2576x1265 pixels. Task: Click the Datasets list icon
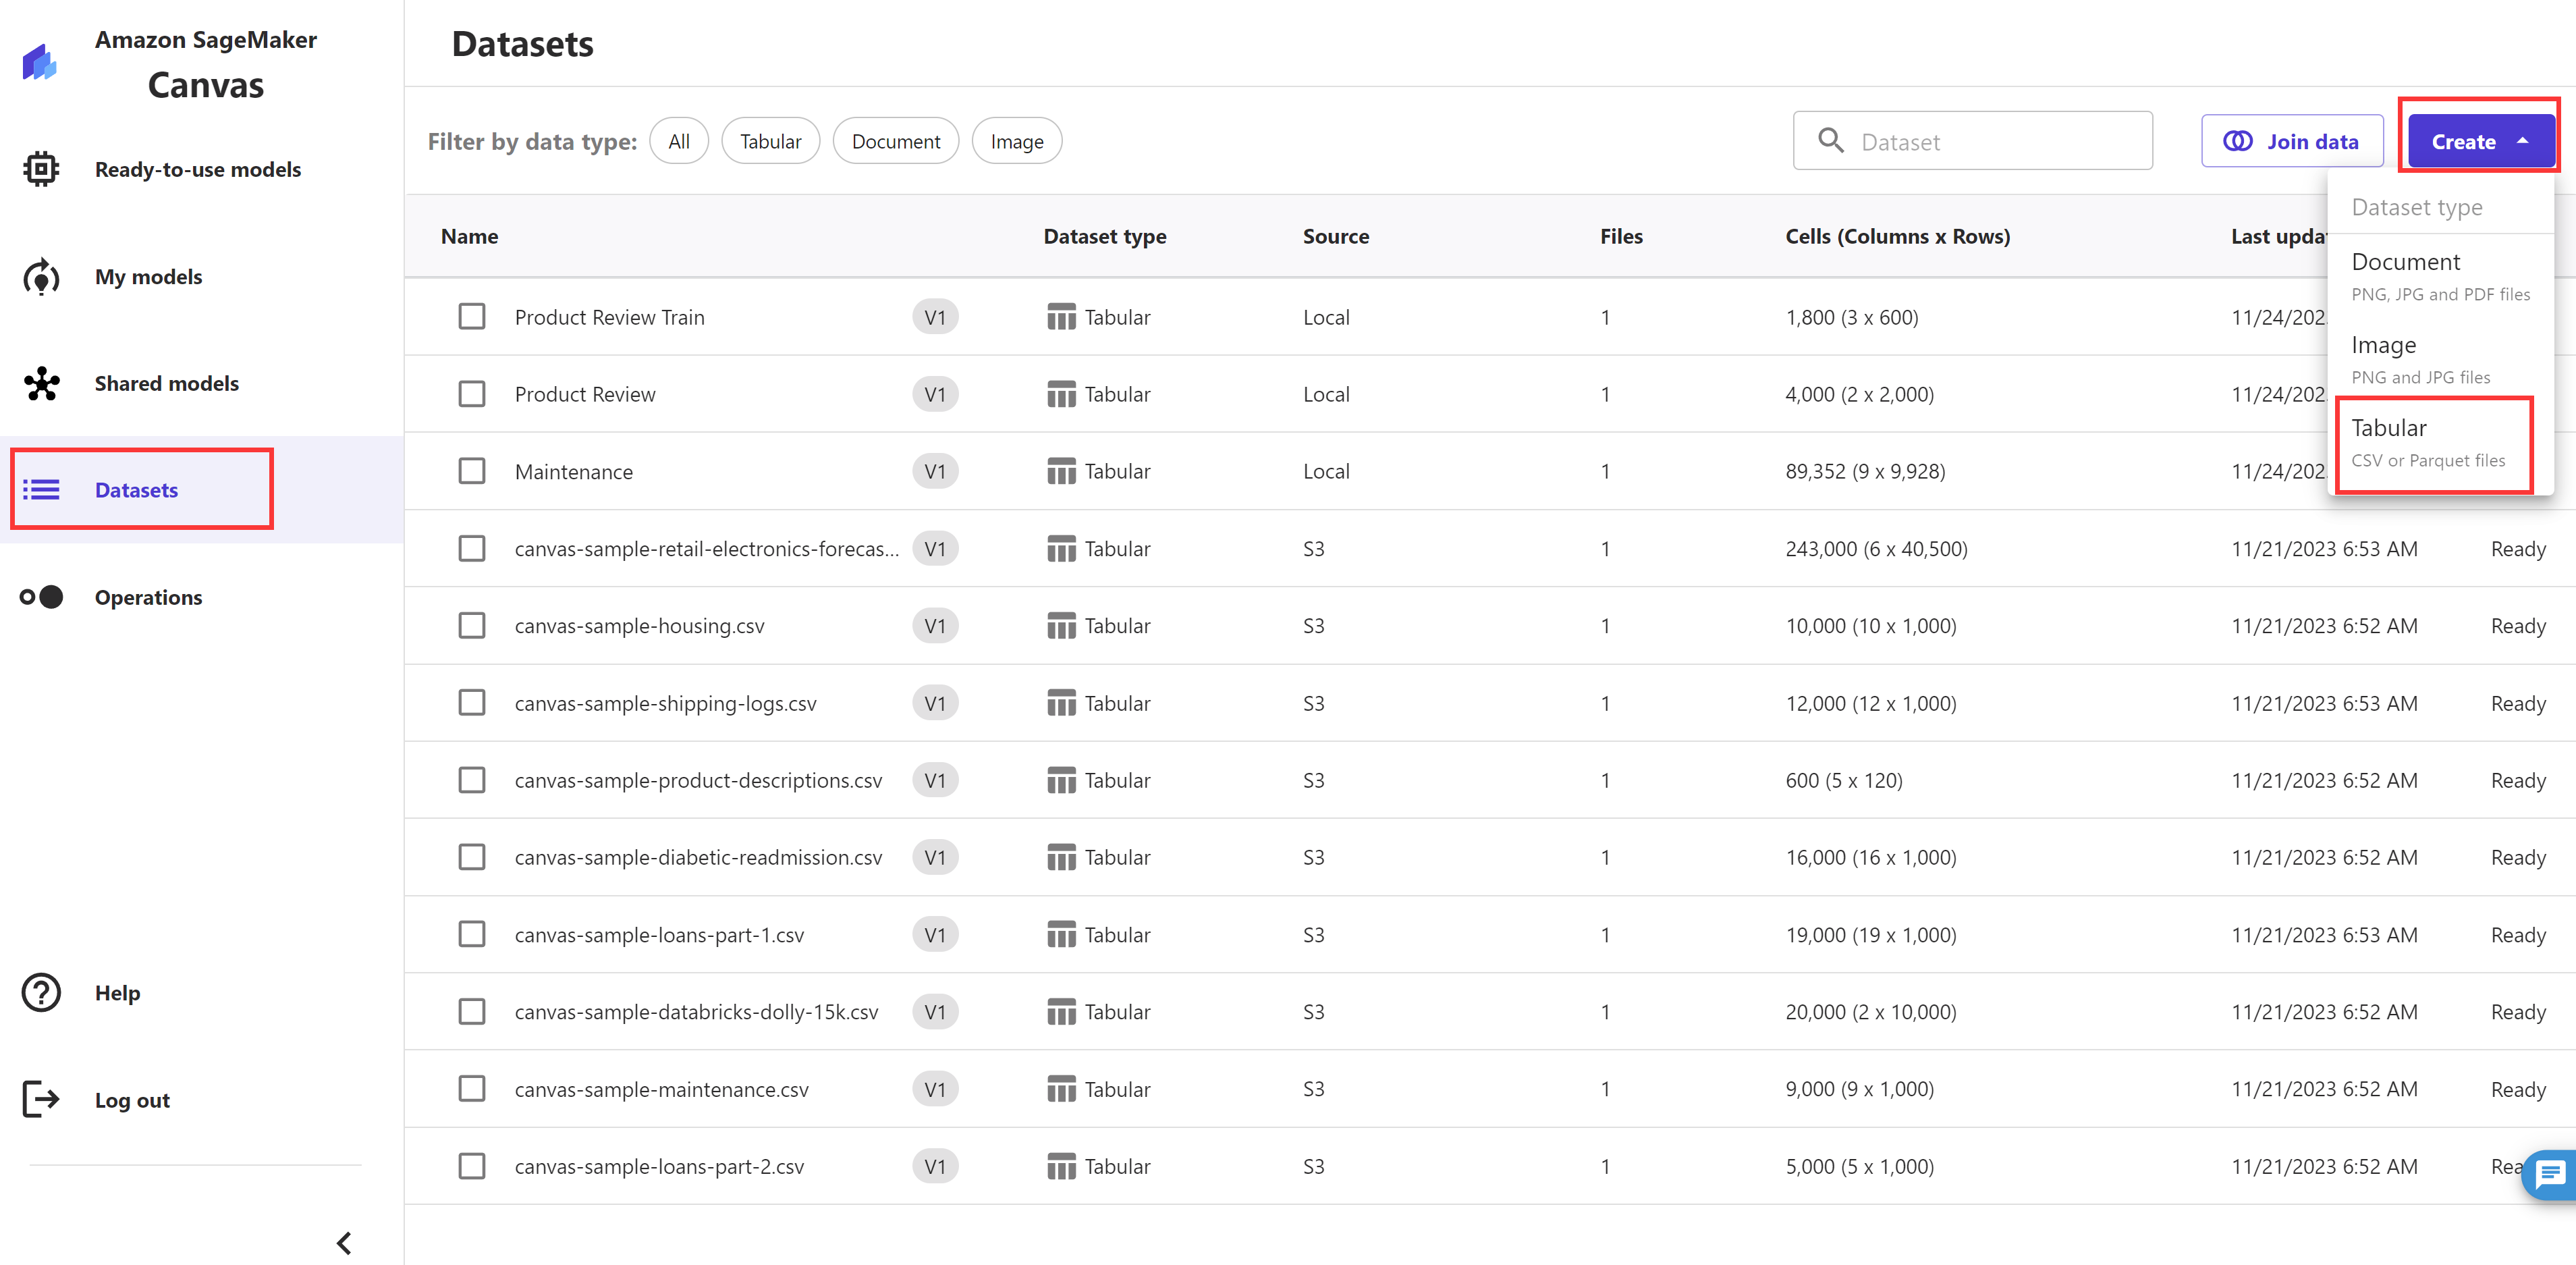tap(41, 490)
